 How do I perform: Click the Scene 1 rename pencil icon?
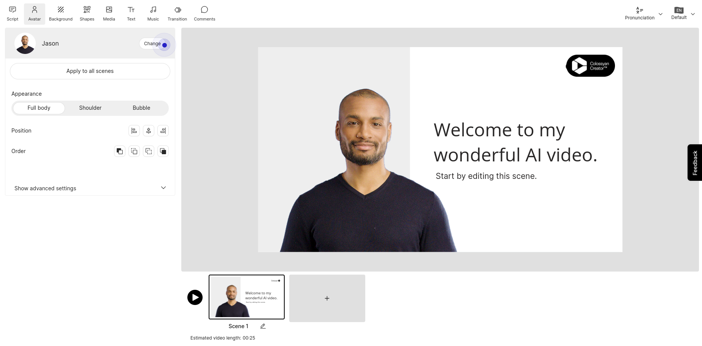pos(263,326)
